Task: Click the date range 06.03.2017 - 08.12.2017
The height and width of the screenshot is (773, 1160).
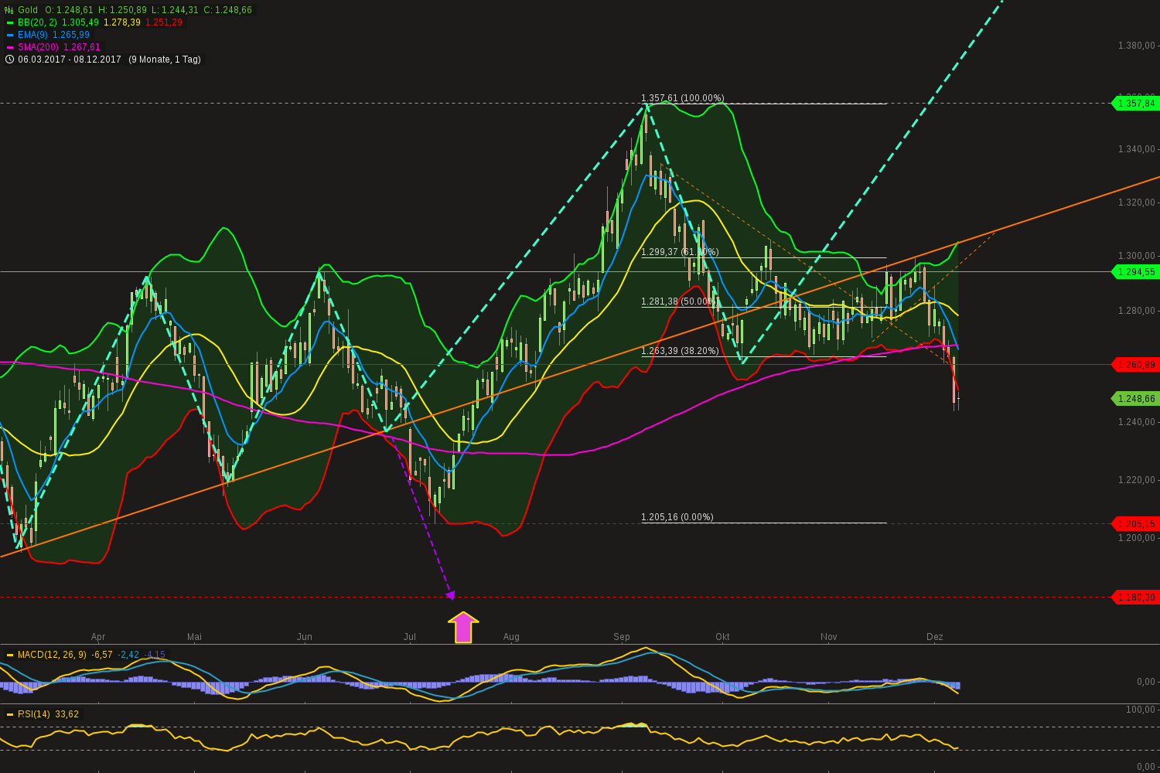Action: point(70,60)
